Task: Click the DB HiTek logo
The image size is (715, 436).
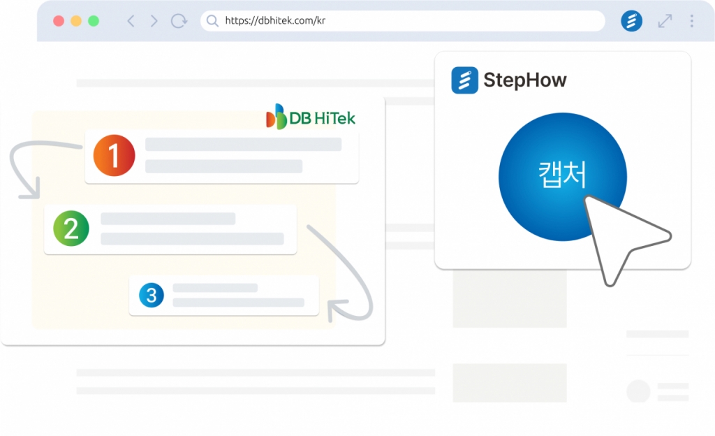Action: coord(311,117)
